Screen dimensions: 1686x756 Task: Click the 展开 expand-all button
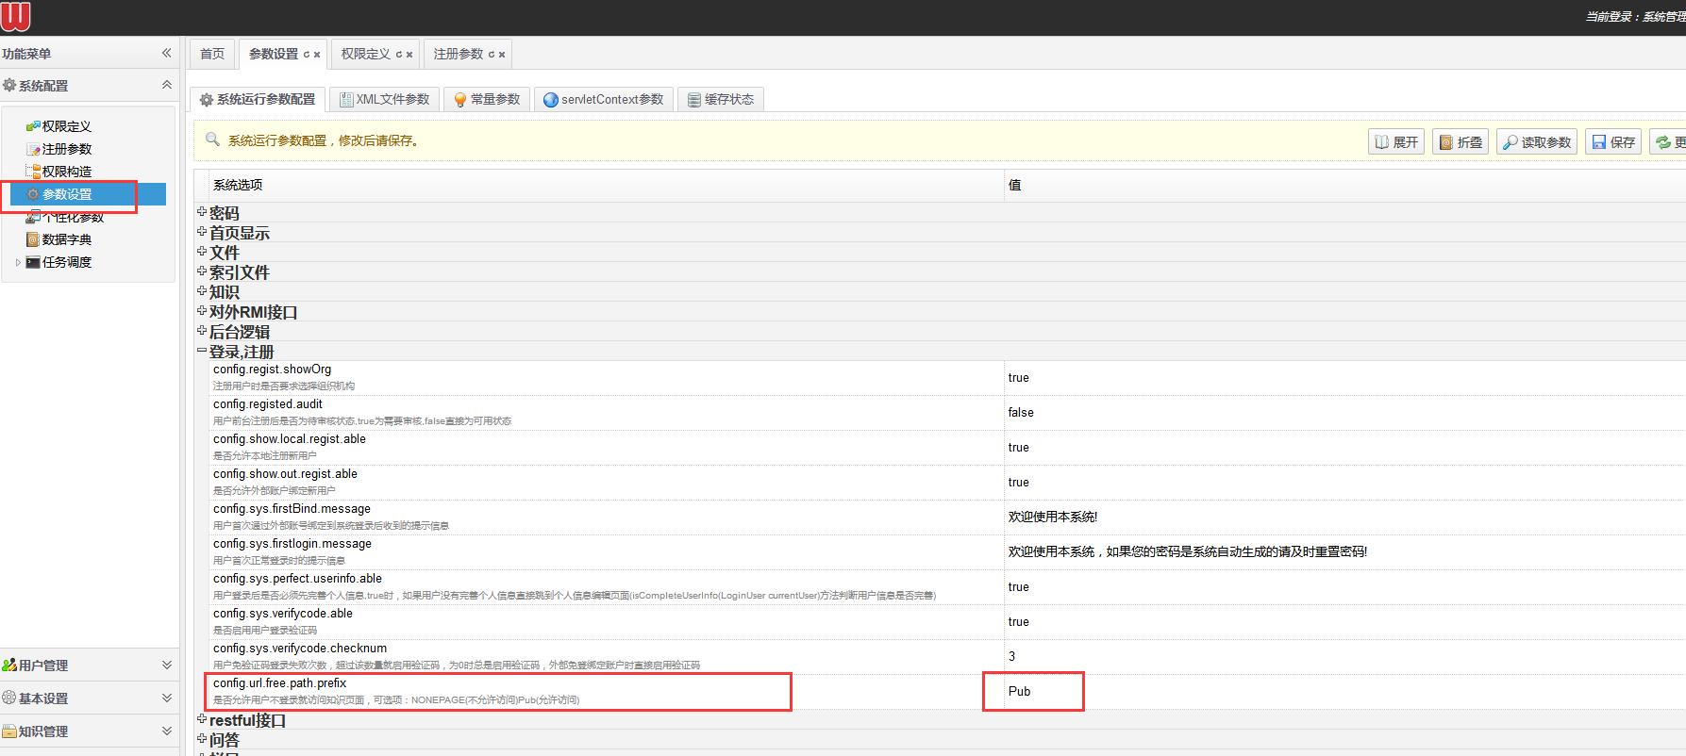pyautogui.click(x=1396, y=141)
